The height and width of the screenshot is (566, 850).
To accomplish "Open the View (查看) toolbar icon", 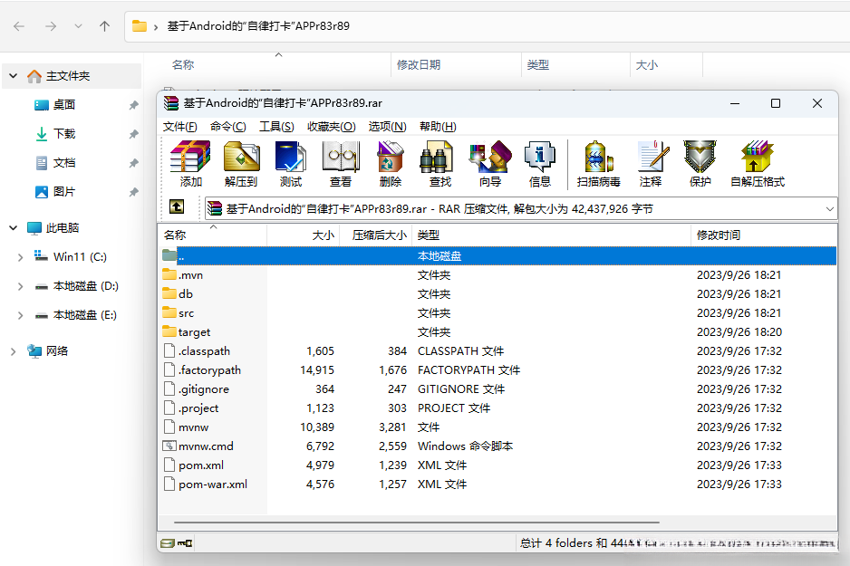I will (341, 163).
